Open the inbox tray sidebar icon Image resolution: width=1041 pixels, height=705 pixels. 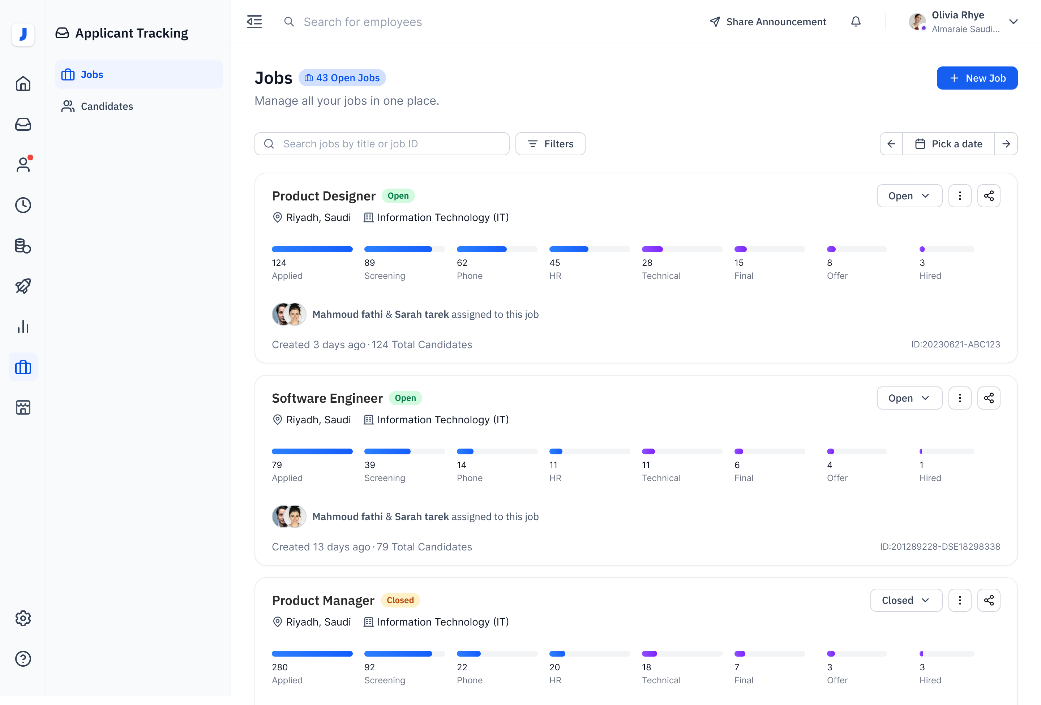[x=23, y=125]
